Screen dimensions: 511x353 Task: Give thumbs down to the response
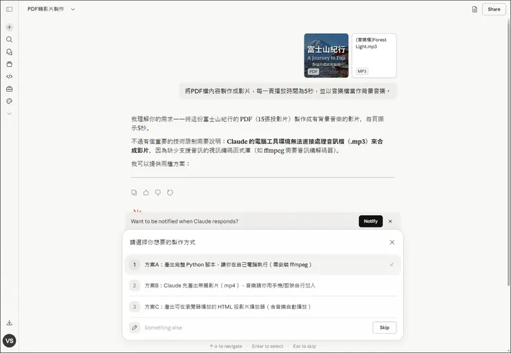tap(158, 192)
